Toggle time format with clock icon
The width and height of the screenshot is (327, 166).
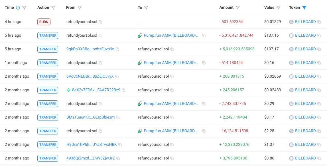(18, 8)
